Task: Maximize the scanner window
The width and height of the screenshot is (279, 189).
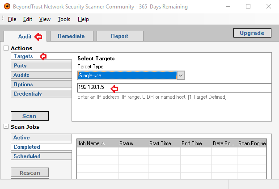Action: 248,6
